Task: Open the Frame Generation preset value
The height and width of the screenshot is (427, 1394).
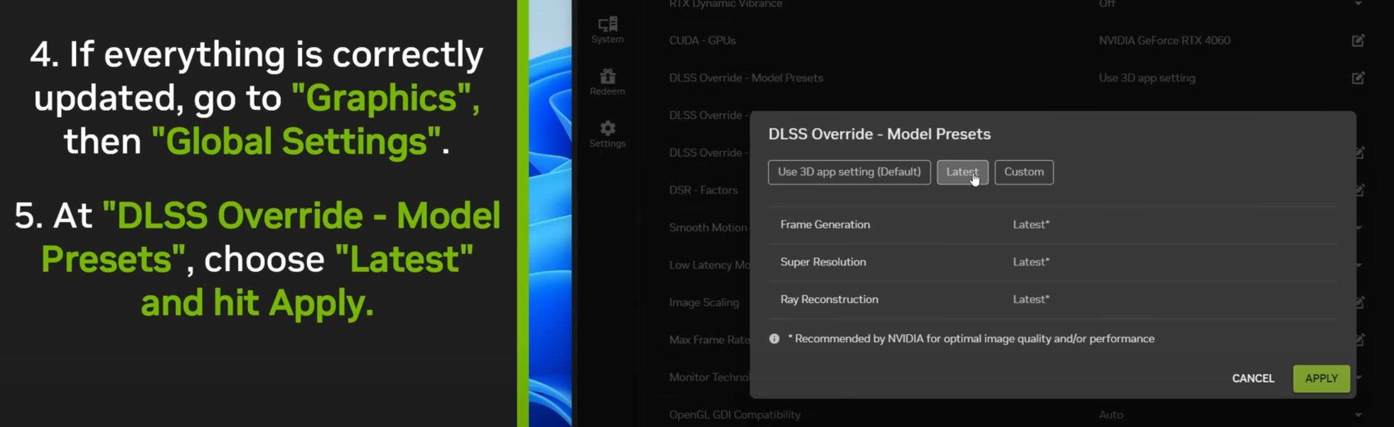Action: [1030, 225]
